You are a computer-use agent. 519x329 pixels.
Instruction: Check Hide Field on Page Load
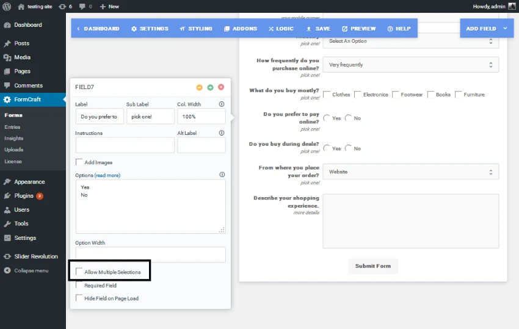click(79, 298)
